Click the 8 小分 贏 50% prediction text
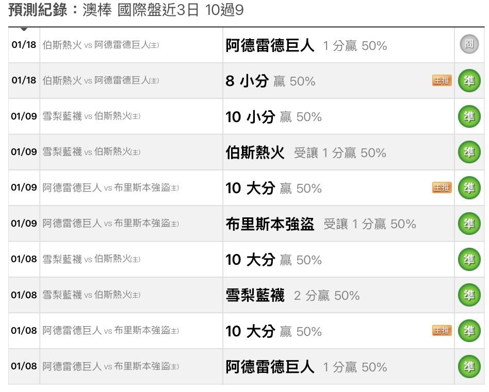This screenshot has width=489, height=392. tap(270, 81)
